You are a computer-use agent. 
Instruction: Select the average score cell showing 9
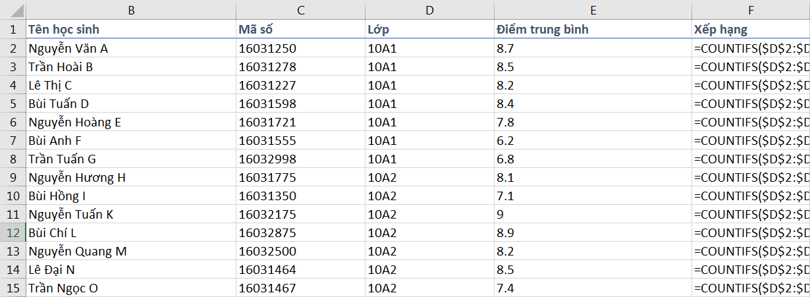pos(593,214)
